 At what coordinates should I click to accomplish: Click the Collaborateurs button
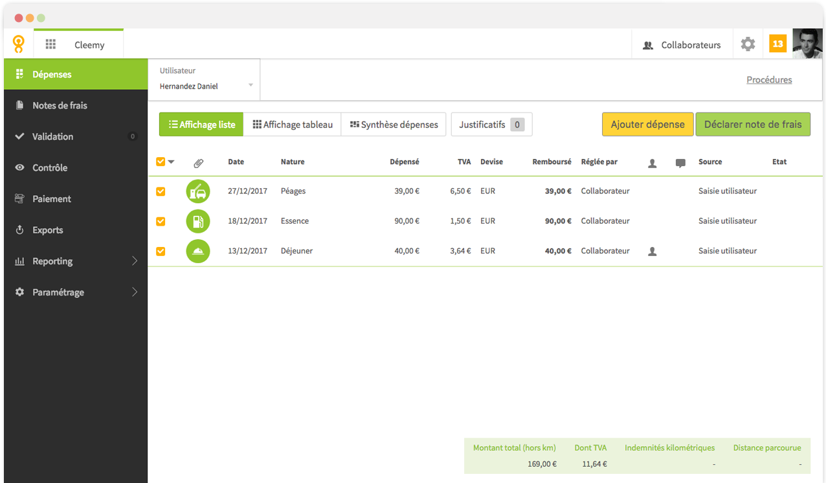pyautogui.click(x=682, y=45)
